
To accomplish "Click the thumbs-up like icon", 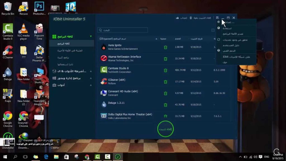I will pos(177,18).
